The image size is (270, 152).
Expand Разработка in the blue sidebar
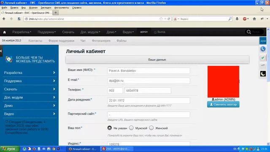click(30, 73)
